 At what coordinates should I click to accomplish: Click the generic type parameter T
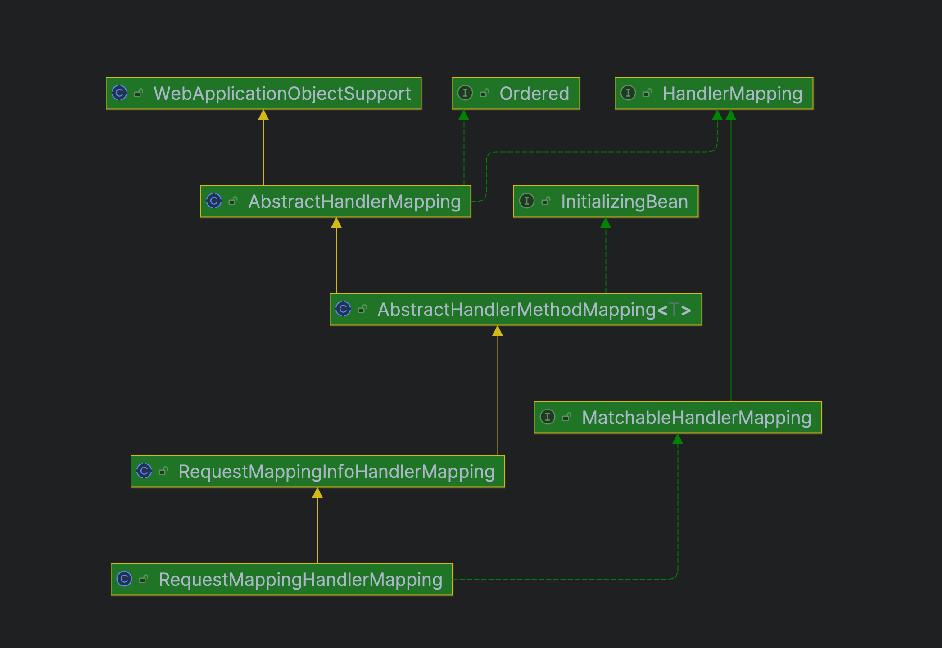point(674,310)
